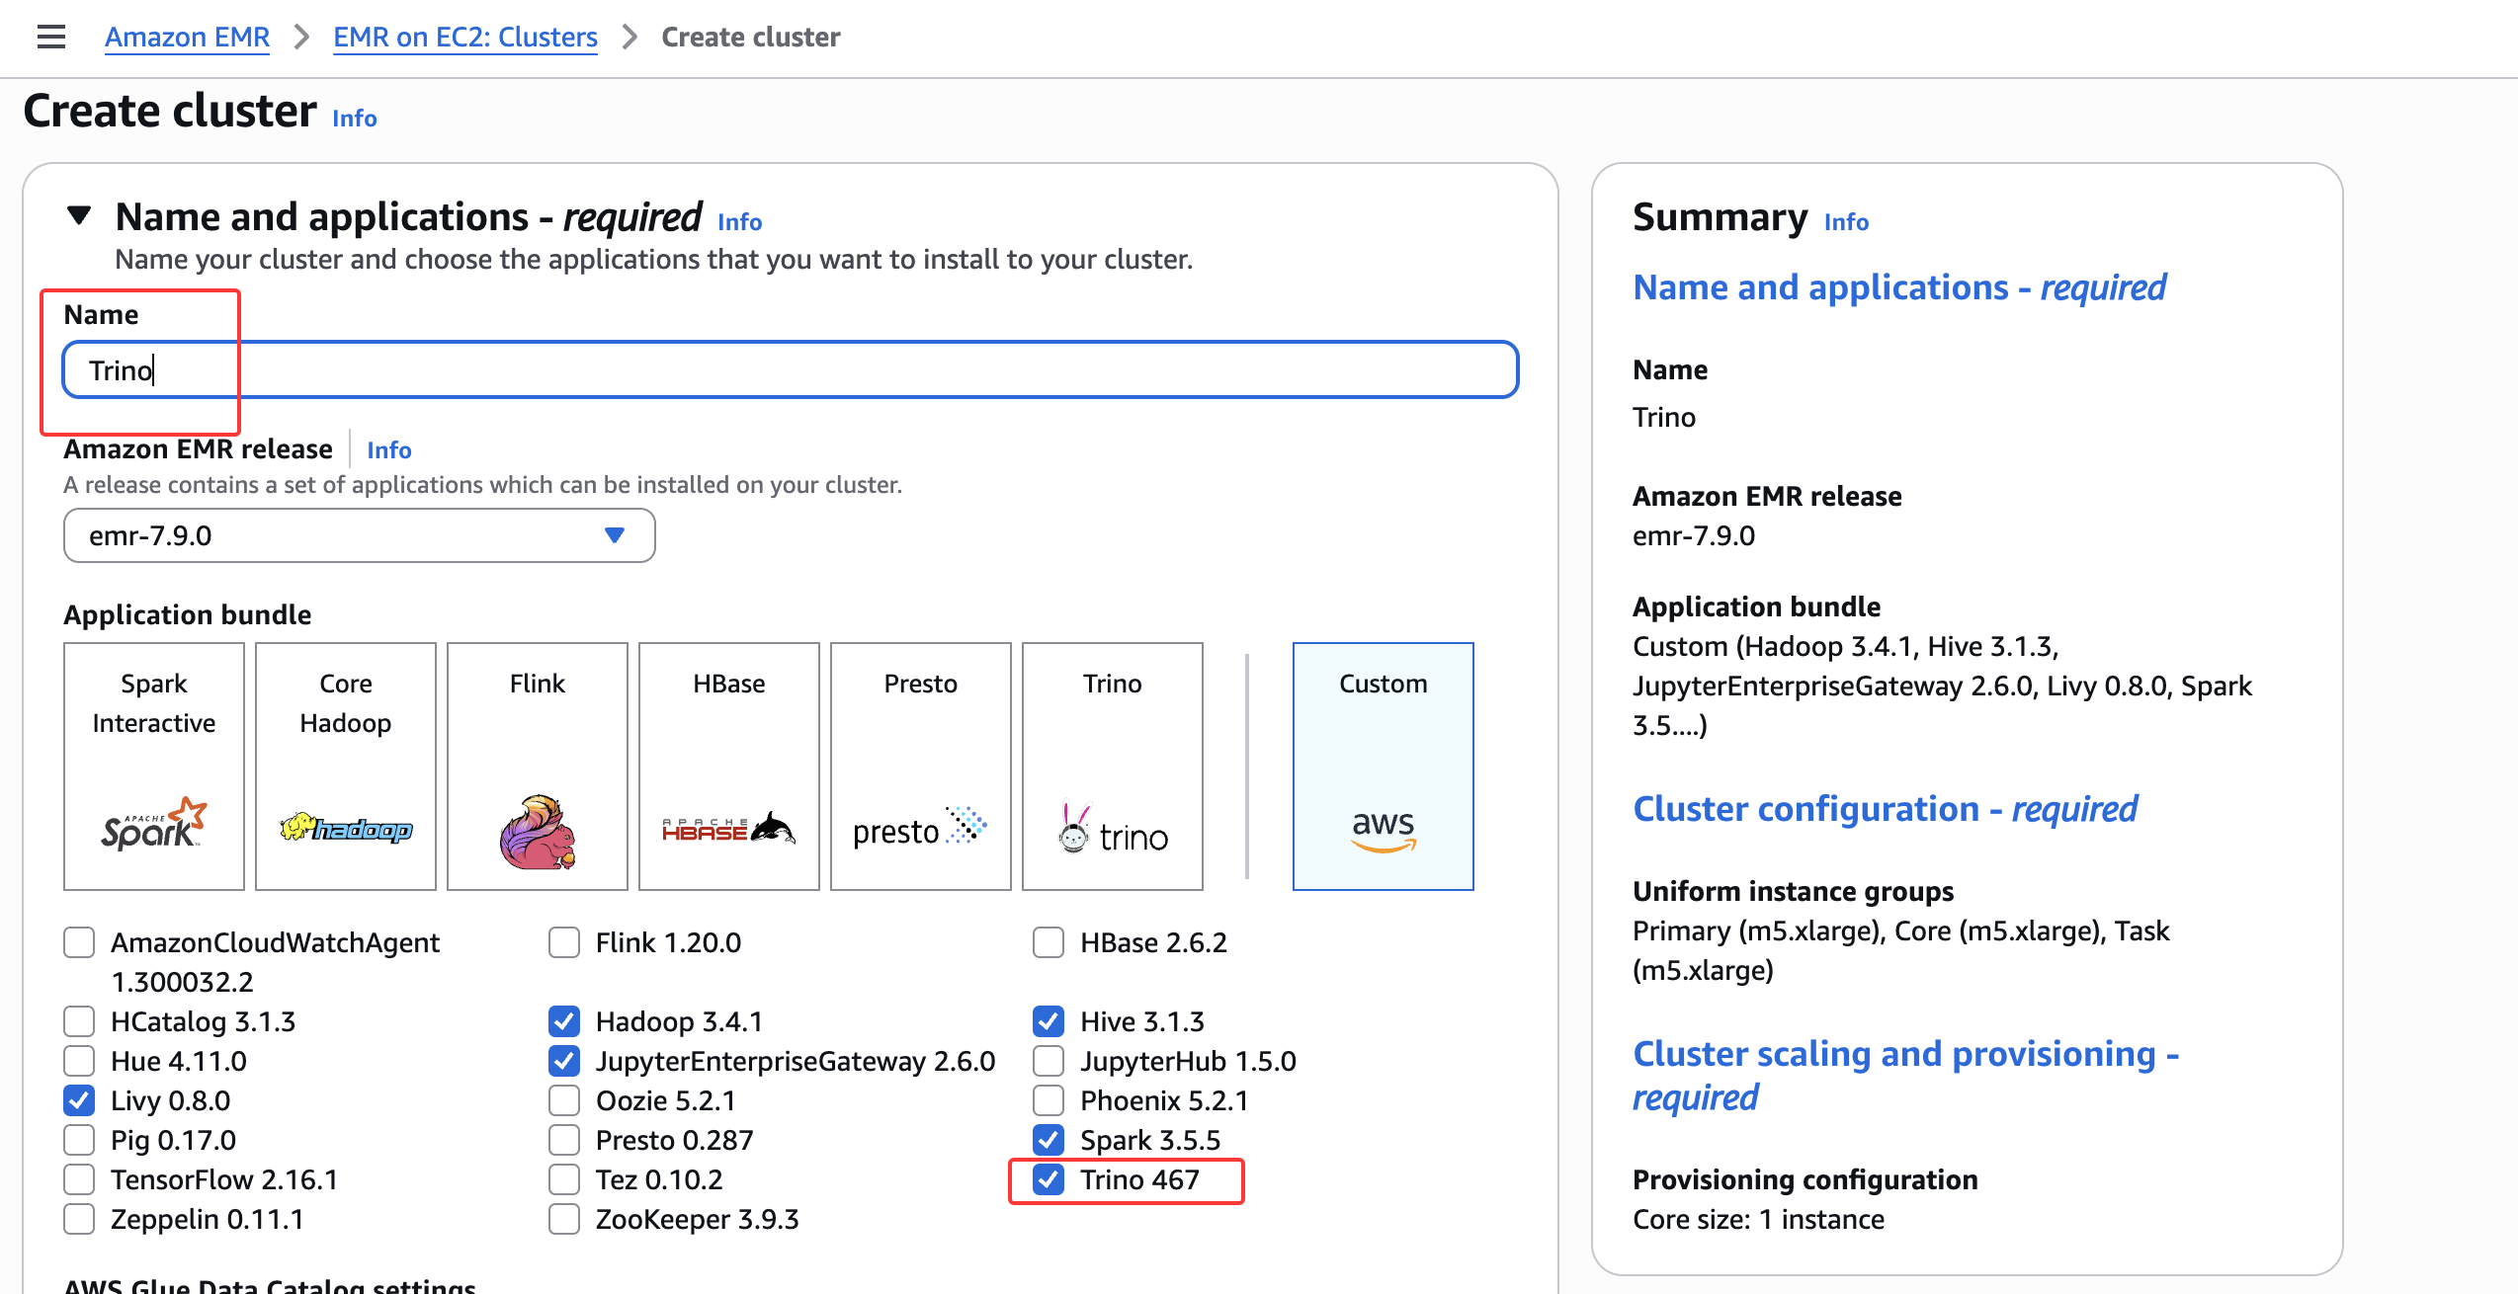
Task: Select the Spark Interactive bundle card
Action: point(154,767)
